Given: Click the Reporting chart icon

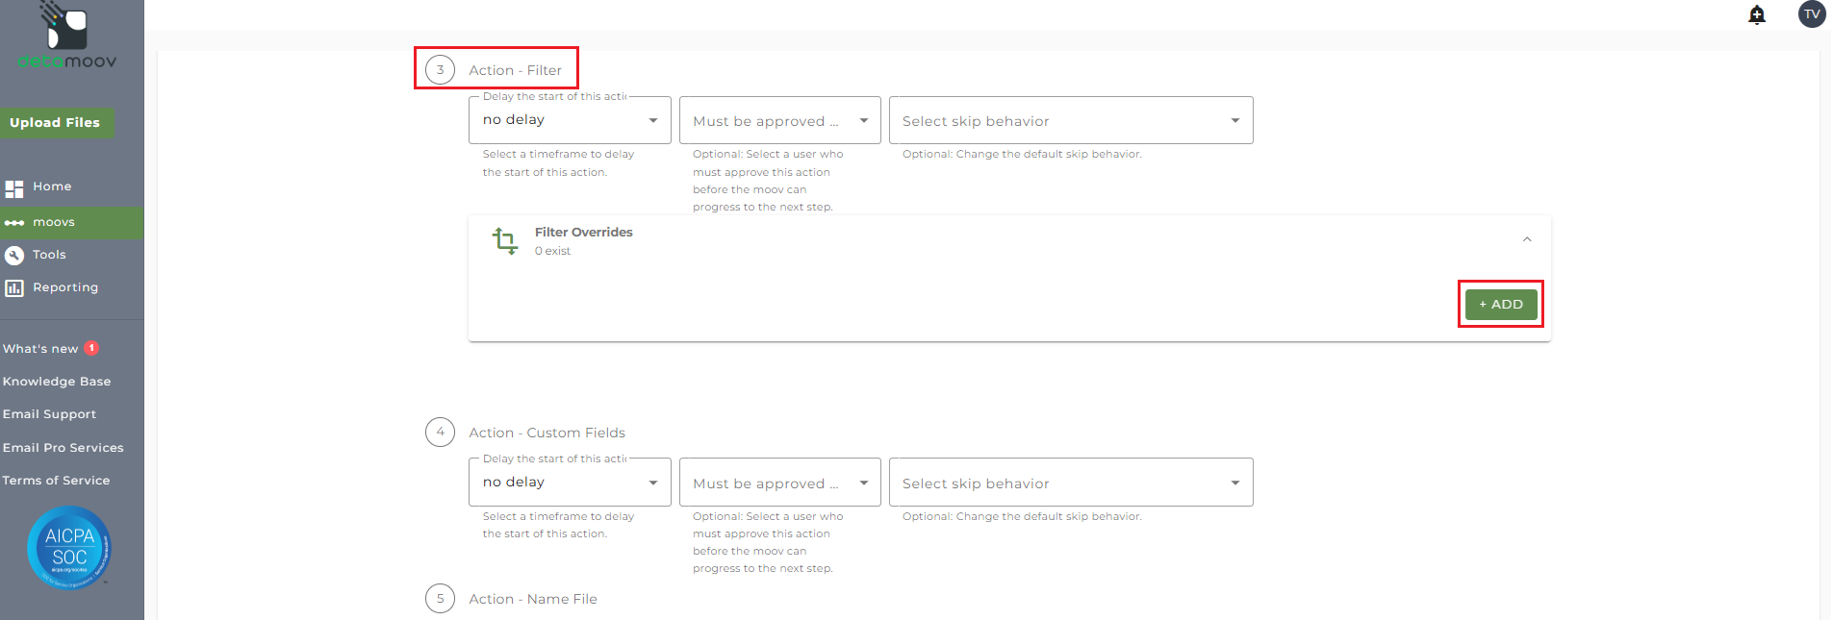Looking at the screenshot, I should pos(14,287).
